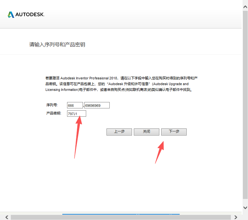Screen dimensions: 248x220
Task: Click the 上一步 (Back) button
Action: click(x=119, y=132)
